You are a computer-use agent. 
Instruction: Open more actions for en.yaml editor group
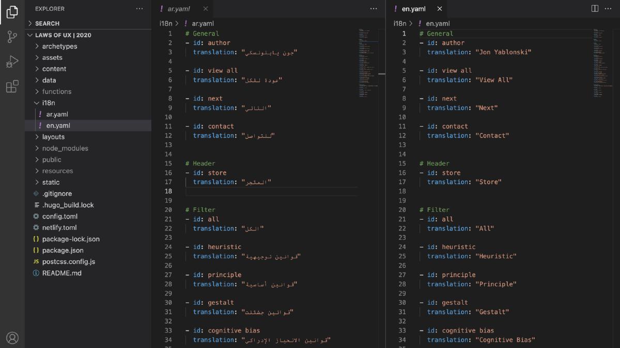[608, 9]
